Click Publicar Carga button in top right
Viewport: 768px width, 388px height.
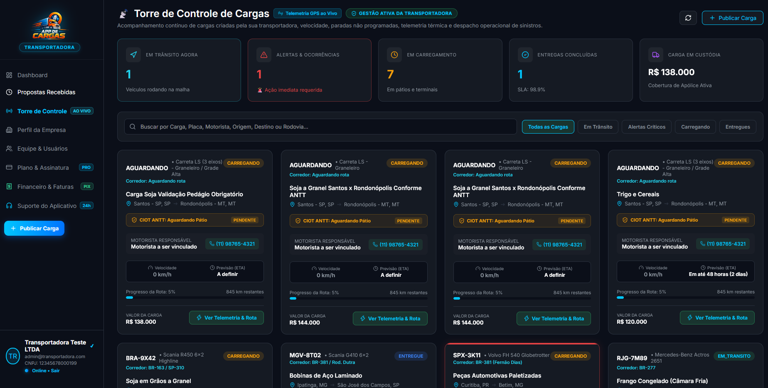coord(732,18)
